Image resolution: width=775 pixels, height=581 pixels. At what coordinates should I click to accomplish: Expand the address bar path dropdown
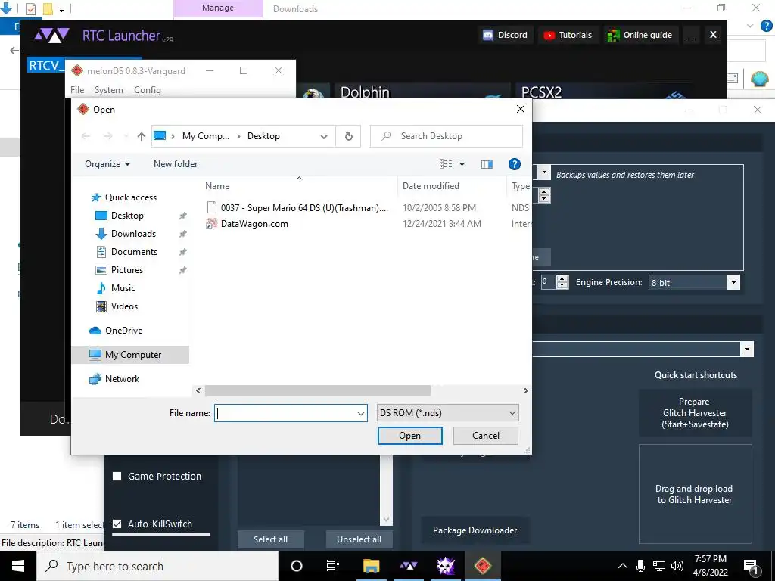[324, 137]
